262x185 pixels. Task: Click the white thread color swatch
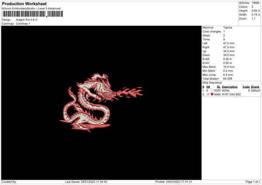[x=212, y=90]
